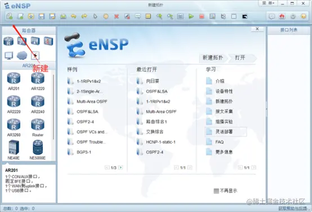This screenshot has width=312, height=212.
Task: Click the green Start Devices play icon
Action: click(x=191, y=16)
